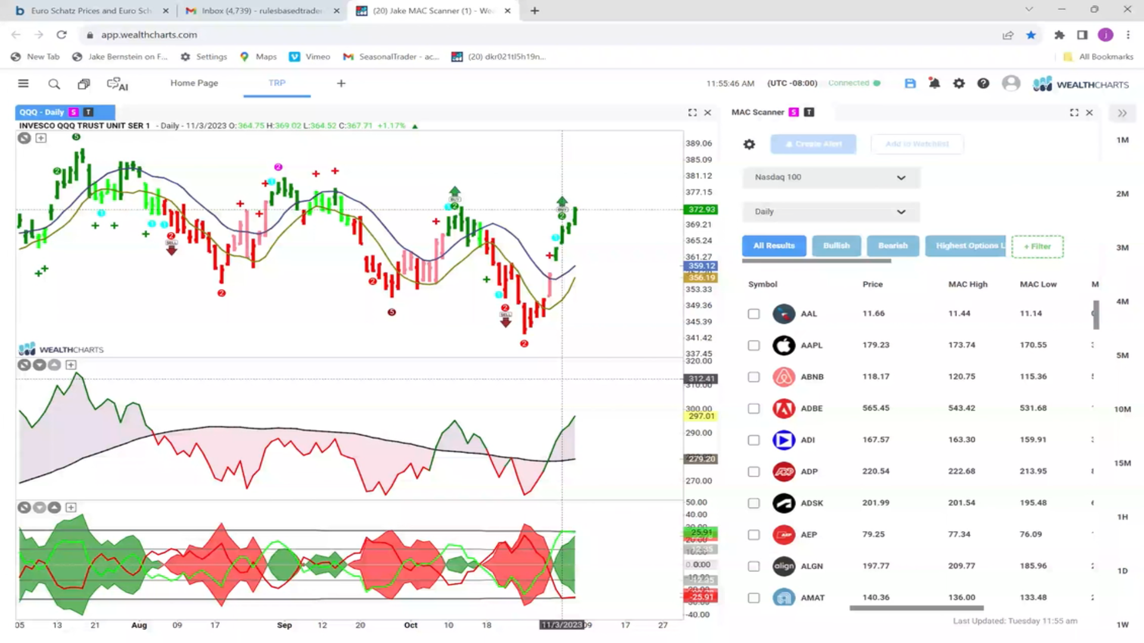This screenshot has width=1144, height=643.
Task: Select the Bullish filter tab
Action: click(837, 246)
